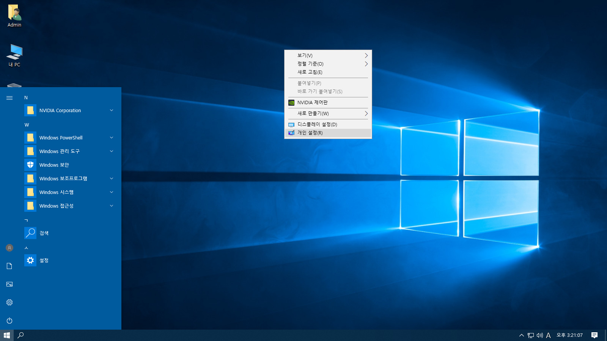Show hidden tray icons chevron

522,335
